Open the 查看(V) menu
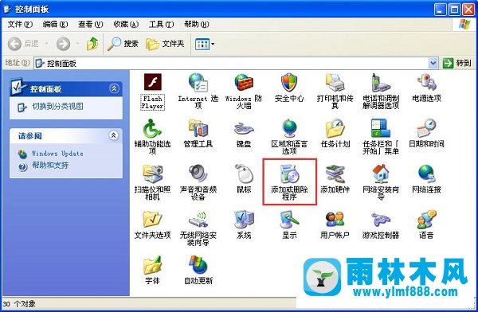Screen dimensions: 478x312 pyautogui.click(x=91, y=24)
